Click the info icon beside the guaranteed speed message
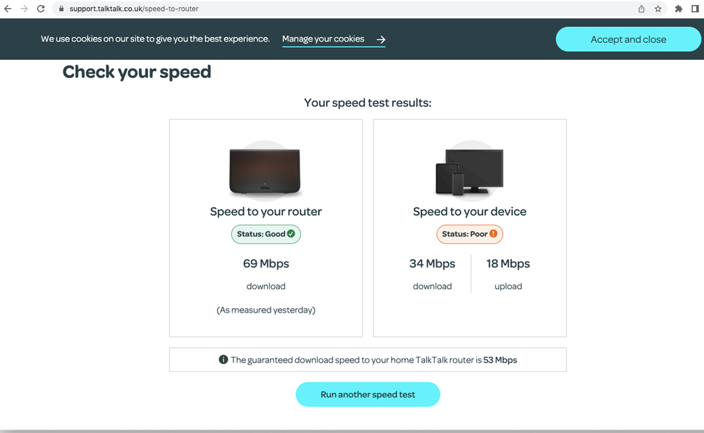704x433 pixels. 223,359
